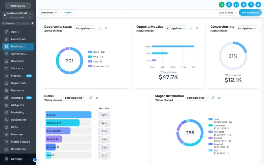The image size is (264, 165).
Task: Click the YOUR LOGO placeholder
Action: point(18,6)
